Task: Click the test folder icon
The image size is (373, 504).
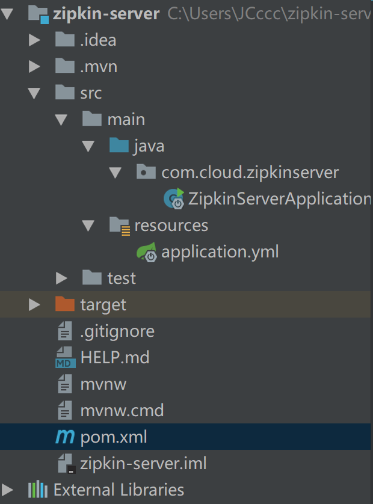Action: [91, 278]
